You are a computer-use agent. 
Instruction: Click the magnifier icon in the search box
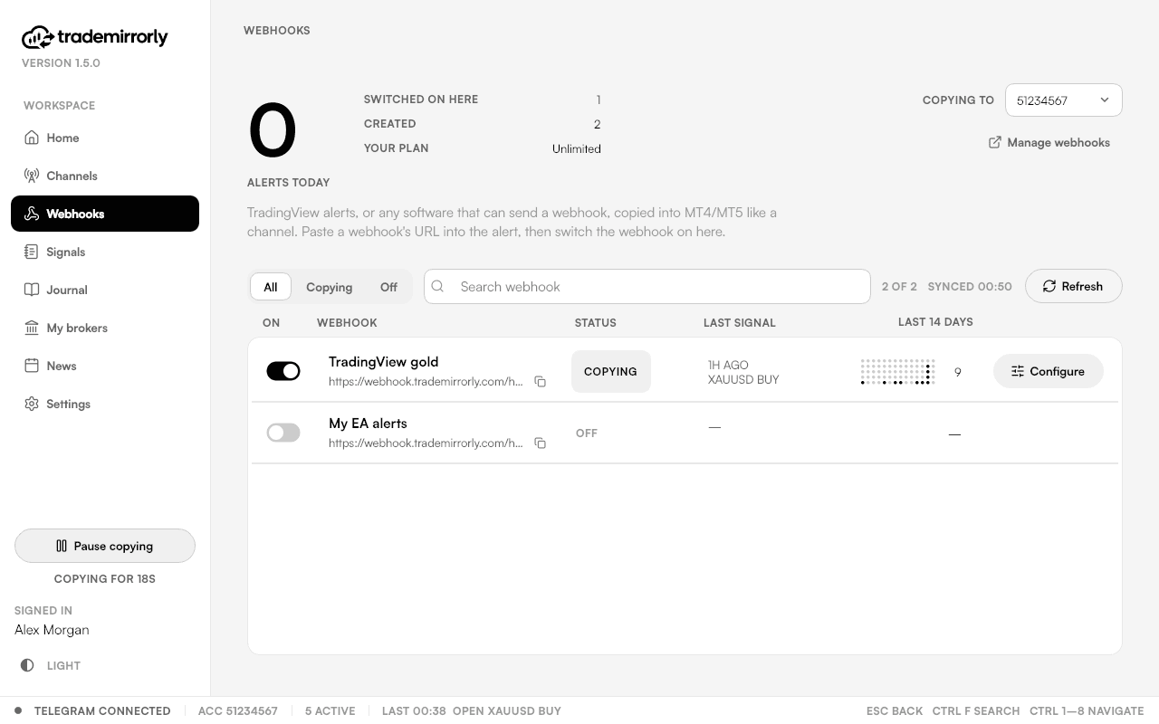(x=438, y=287)
